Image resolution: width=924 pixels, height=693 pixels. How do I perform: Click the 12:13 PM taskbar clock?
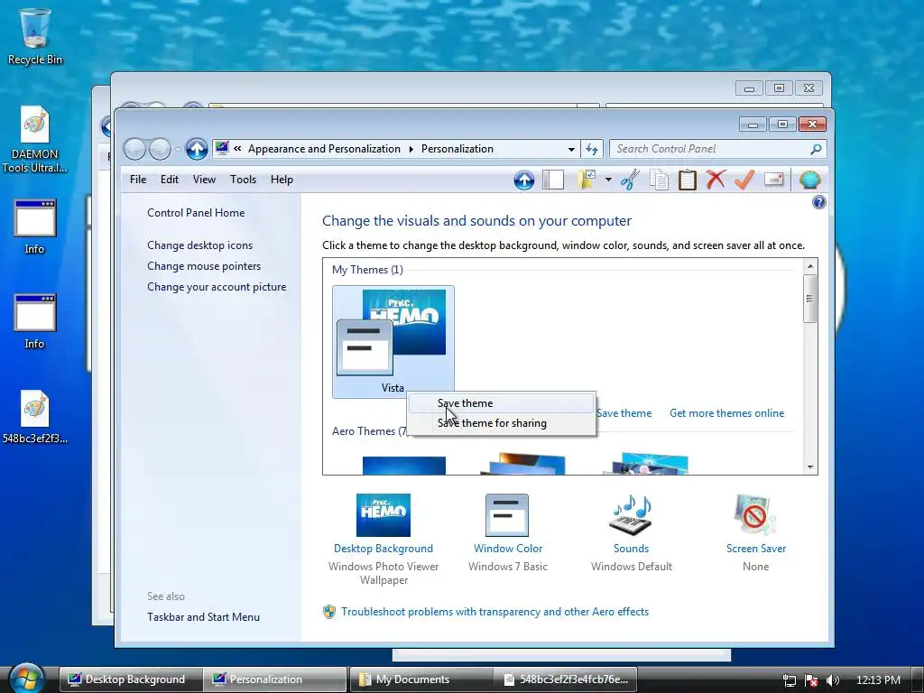click(x=877, y=680)
